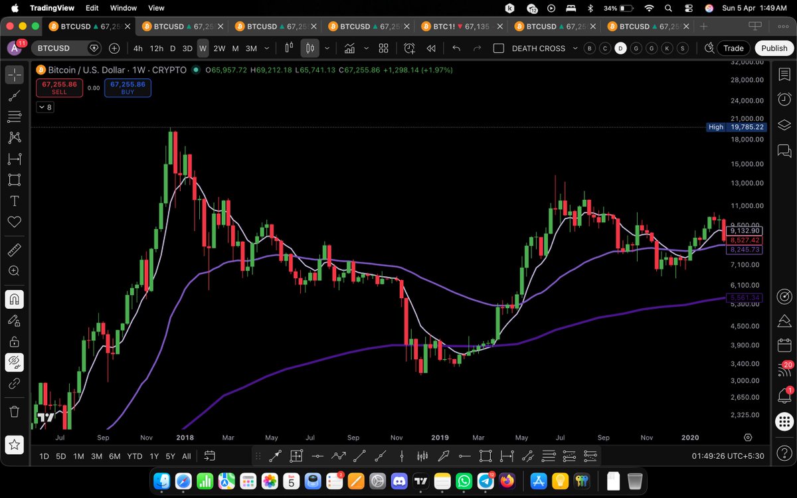Select the crosshair cursor tool
Image resolution: width=797 pixels, height=498 pixels.
point(15,74)
